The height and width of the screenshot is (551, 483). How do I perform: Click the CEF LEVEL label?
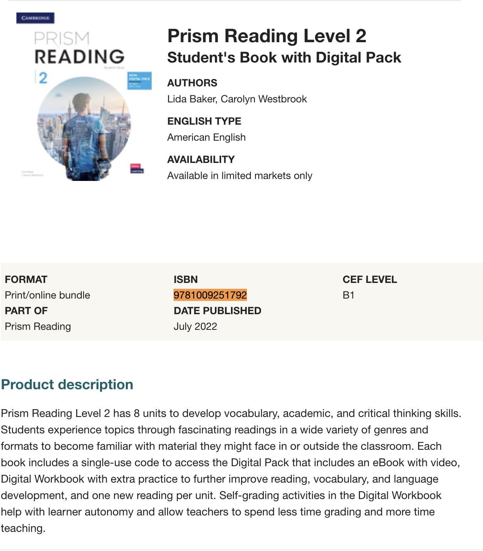coord(369,279)
